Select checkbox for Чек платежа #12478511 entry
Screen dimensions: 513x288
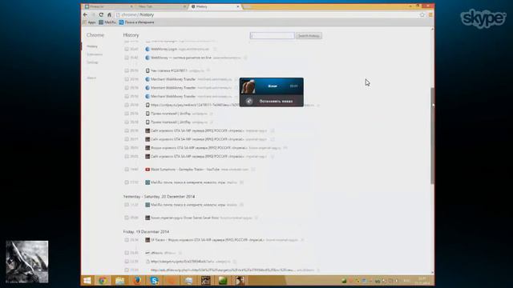[x=127, y=70]
